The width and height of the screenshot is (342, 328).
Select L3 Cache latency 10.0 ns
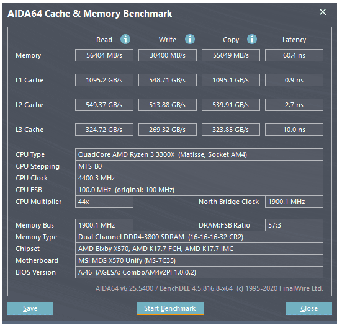click(x=294, y=130)
